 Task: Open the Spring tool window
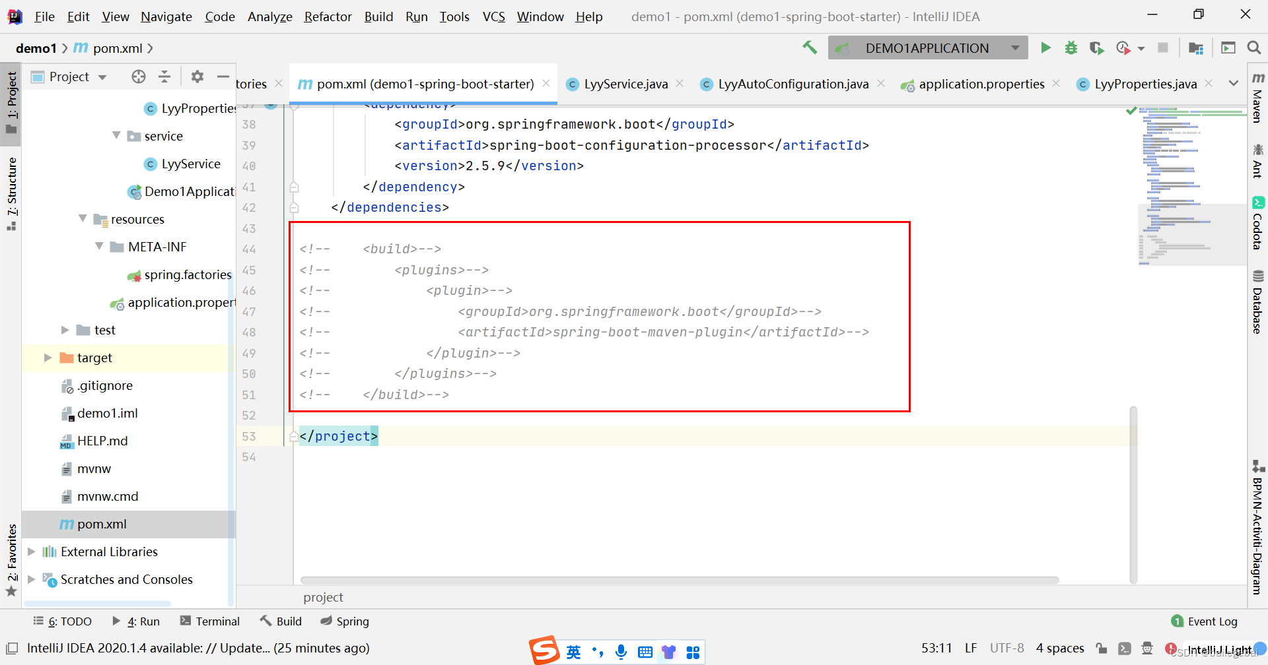click(344, 621)
